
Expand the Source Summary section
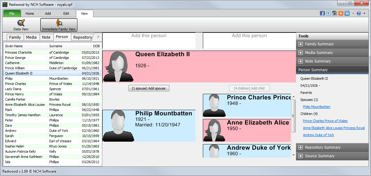[301, 156]
